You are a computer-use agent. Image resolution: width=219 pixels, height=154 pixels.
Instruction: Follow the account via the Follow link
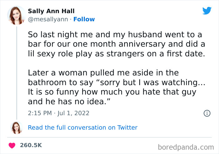(x=84, y=19)
